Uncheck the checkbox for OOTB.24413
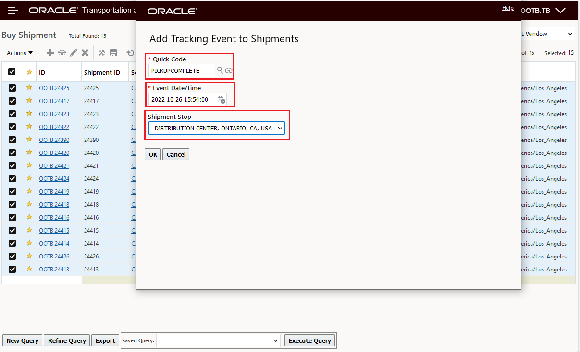 [x=12, y=269]
